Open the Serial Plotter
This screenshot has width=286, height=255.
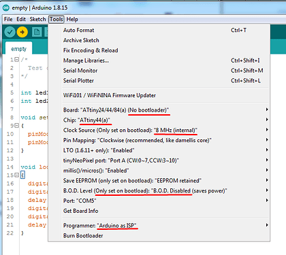pyautogui.click(x=159, y=81)
